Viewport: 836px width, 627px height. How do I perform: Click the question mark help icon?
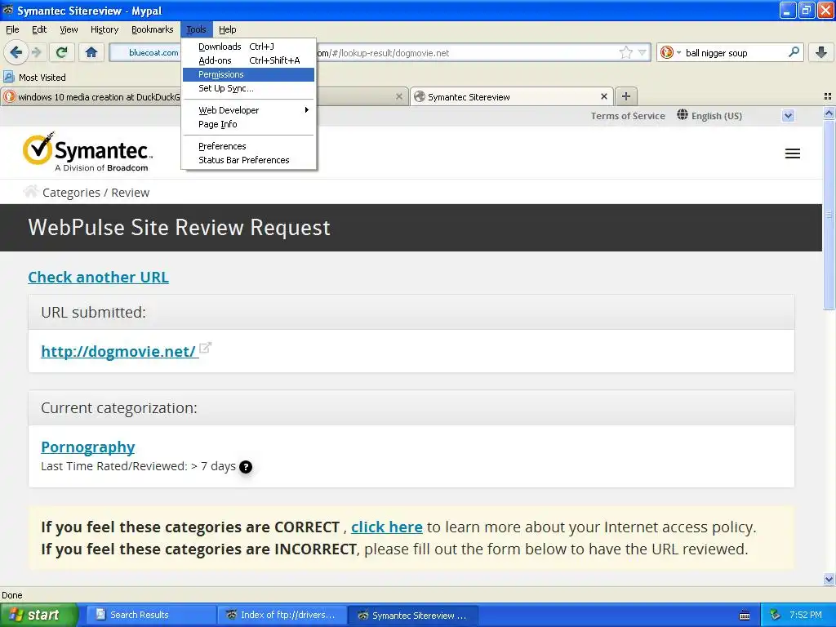[245, 466]
